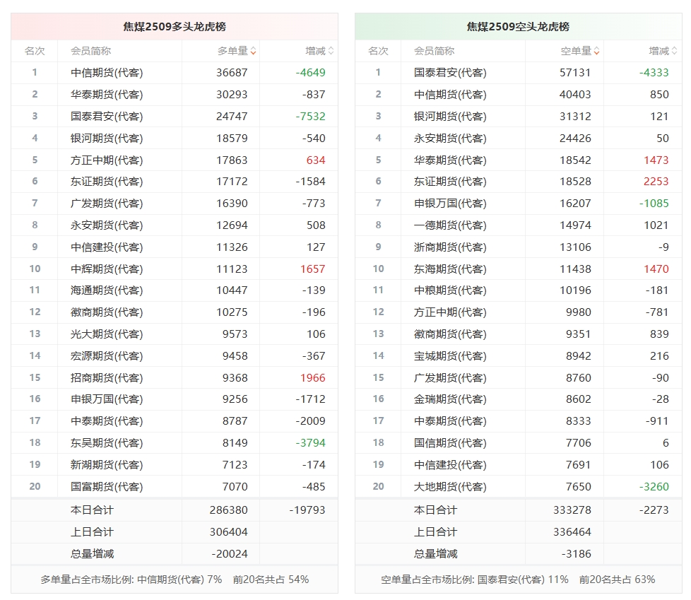The height and width of the screenshot is (600, 691).
Task: Select short total 333278
Action: [x=572, y=510]
